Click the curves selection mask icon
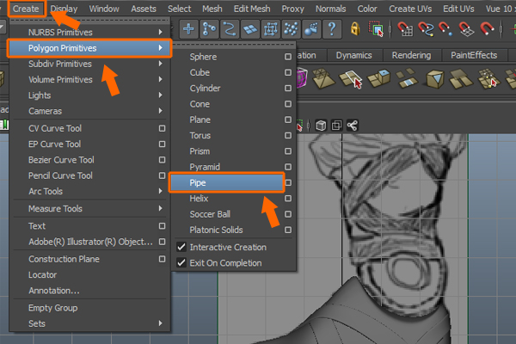Screen dimensions: 516x344 (x=230, y=30)
